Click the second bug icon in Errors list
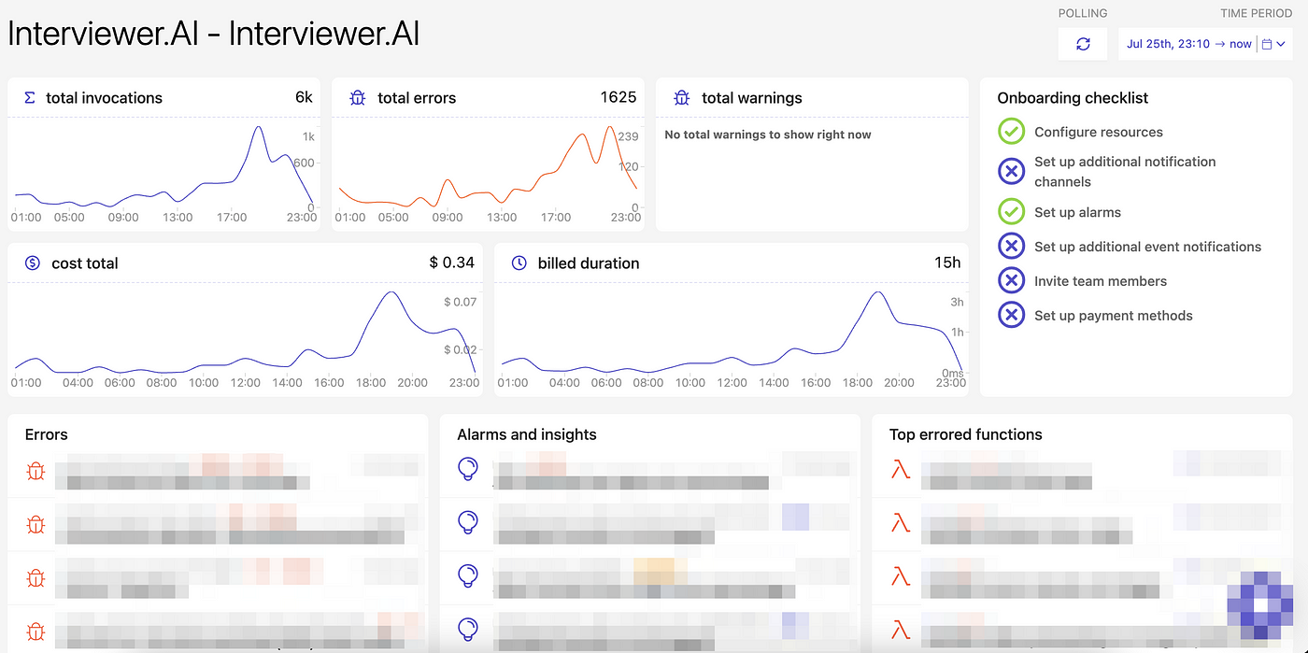1308x653 pixels. click(36, 524)
